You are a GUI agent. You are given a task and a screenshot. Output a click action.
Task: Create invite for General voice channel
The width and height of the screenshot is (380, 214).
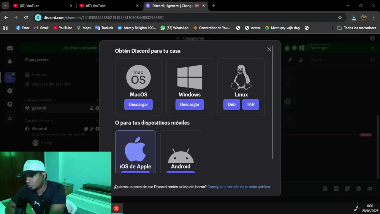(x=92, y=129)
